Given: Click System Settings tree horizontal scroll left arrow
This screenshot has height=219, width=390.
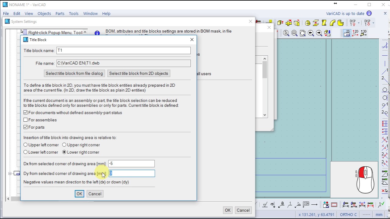Looking at the screenshot, I should coord(8,199).
